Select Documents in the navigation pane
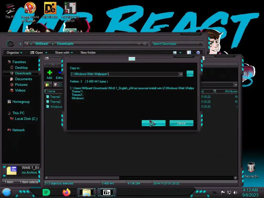264x198 pixels. tap(23, 79)
